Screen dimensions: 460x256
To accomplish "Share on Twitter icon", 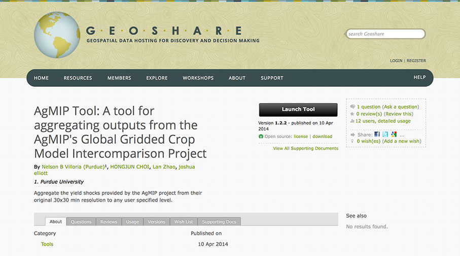I will pyautogui.click(x=385, y=134).
